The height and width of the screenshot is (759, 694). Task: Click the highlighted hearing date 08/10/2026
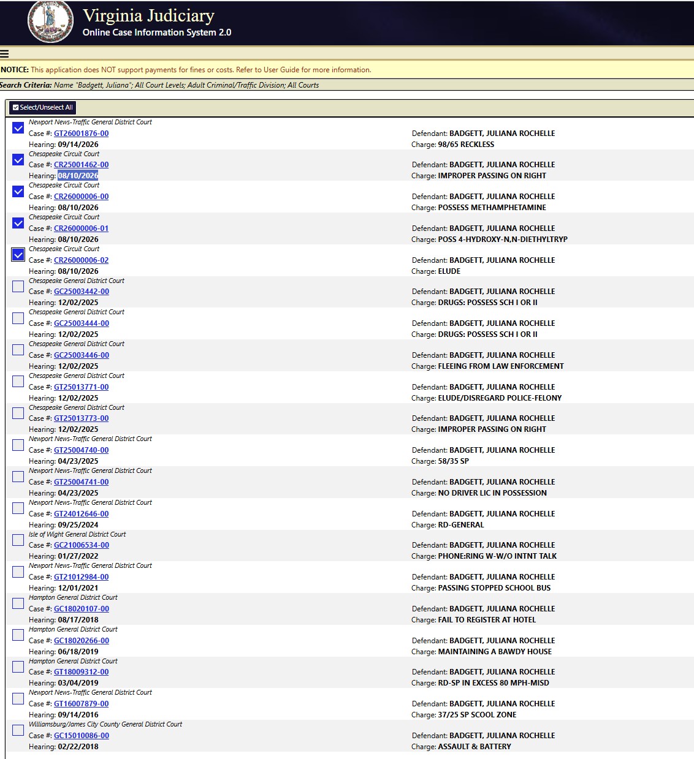(x=78, y=176)
